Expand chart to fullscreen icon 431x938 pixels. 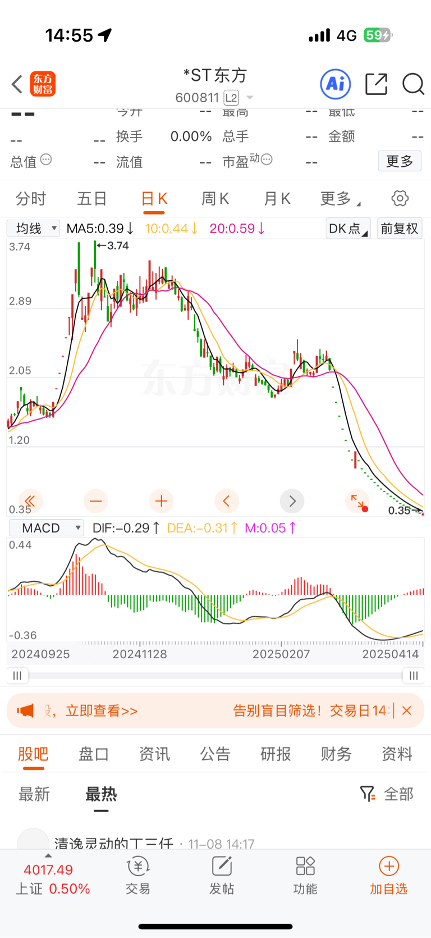[357, 501]
